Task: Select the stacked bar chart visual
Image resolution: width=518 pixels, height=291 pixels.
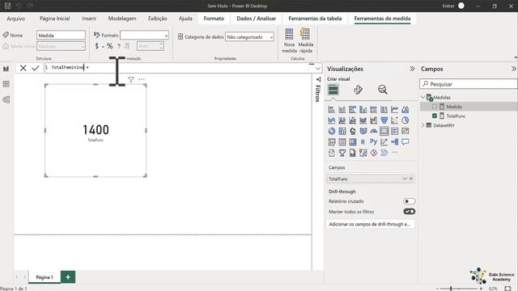Action: click(331, 110)
